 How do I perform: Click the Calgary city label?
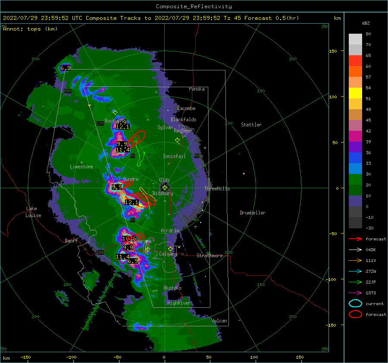[168, 254]
